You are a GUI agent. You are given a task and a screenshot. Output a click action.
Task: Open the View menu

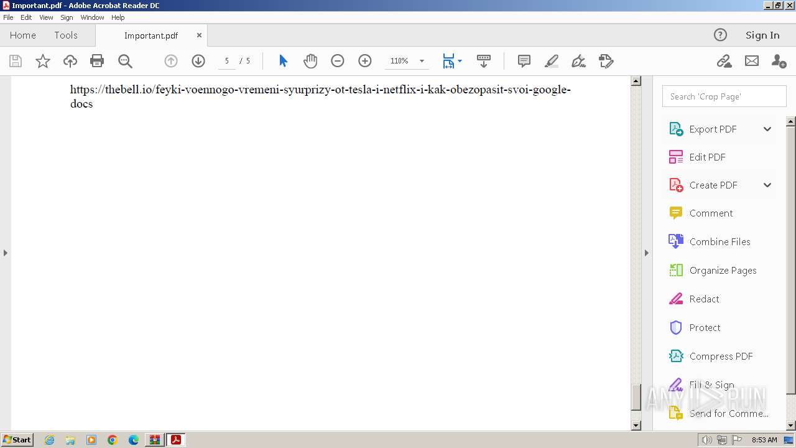tap(46, 17)
